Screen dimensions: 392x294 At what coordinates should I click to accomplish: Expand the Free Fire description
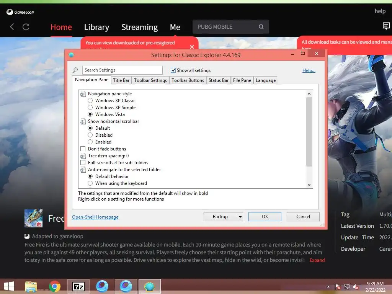click(317, 260)
